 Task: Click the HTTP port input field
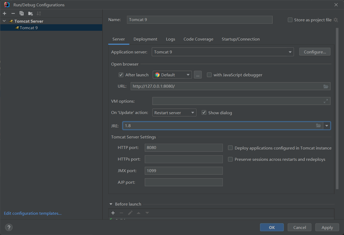tap(184, 148)
